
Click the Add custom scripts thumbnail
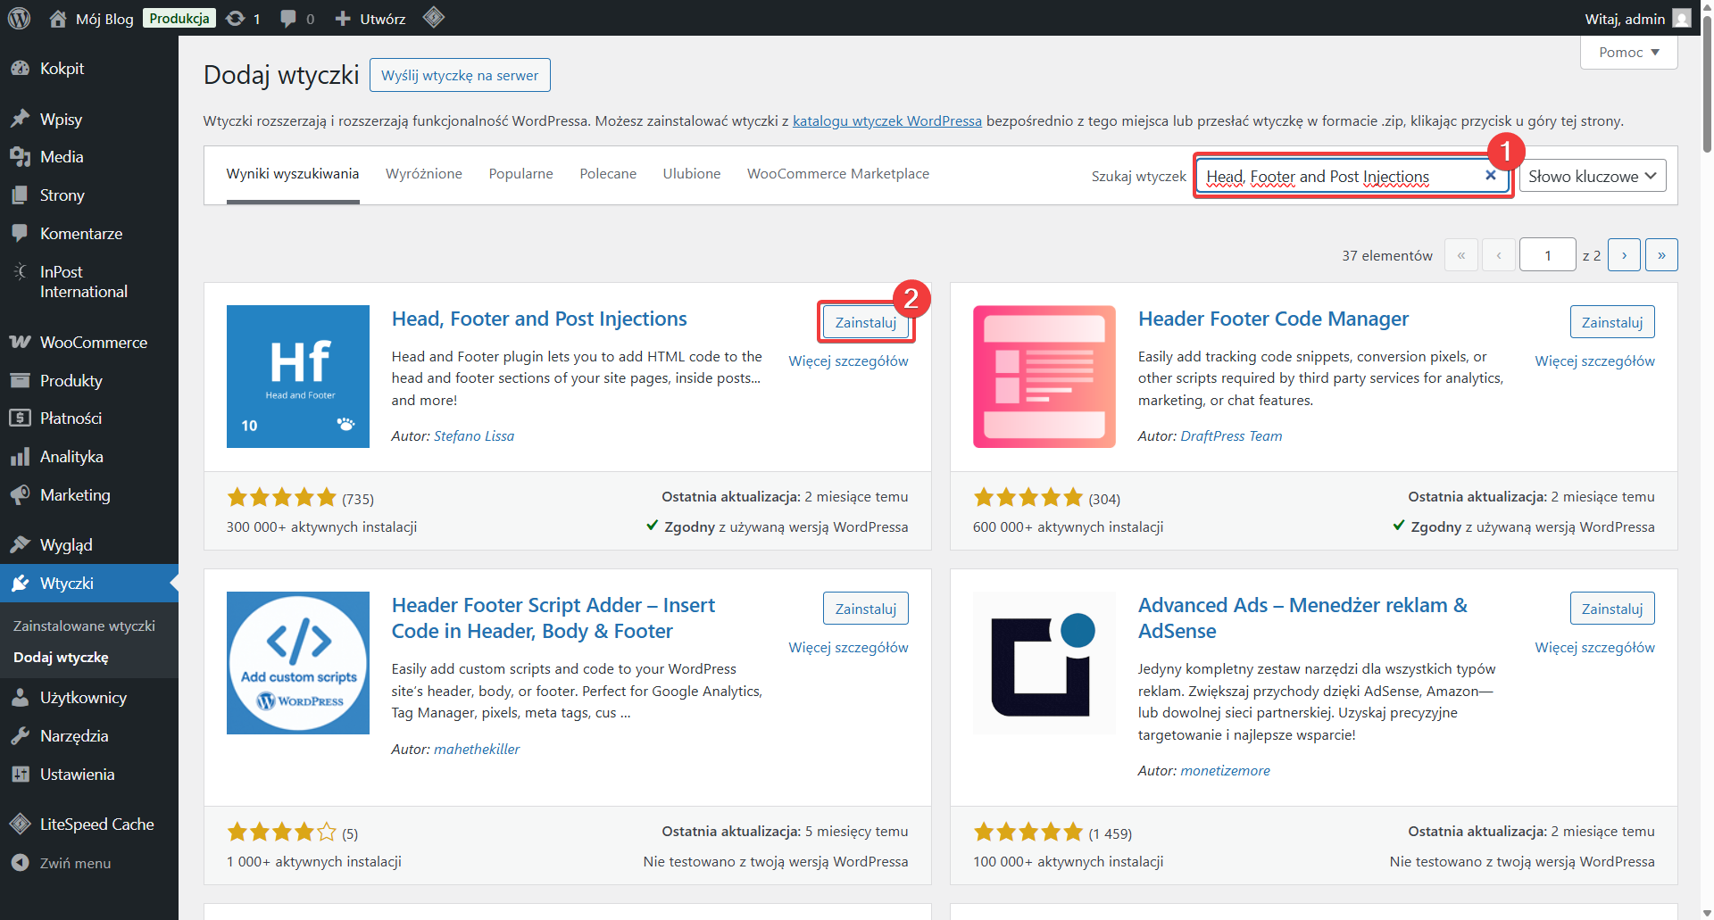[x=298, y=663]
